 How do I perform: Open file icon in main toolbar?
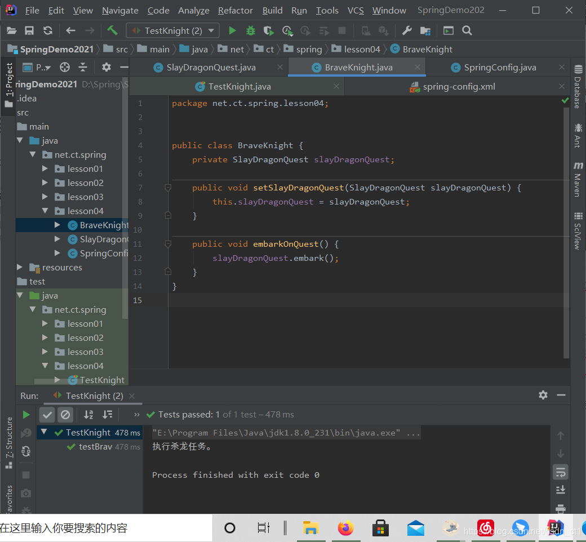[12, 30]
